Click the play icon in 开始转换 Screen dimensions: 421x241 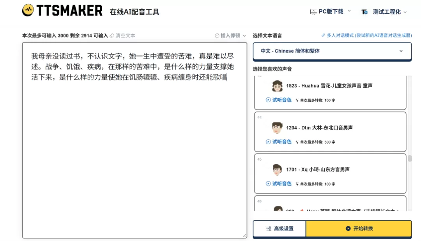coord(348,229)
